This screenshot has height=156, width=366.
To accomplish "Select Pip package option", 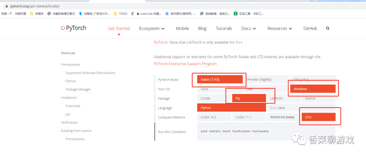I will [249, 98].
